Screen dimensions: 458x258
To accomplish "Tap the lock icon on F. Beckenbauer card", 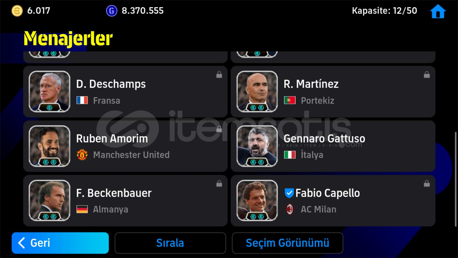I will [219, 183].
